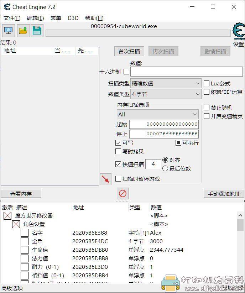Click the 数值 column header in the address list

(193, 208)
